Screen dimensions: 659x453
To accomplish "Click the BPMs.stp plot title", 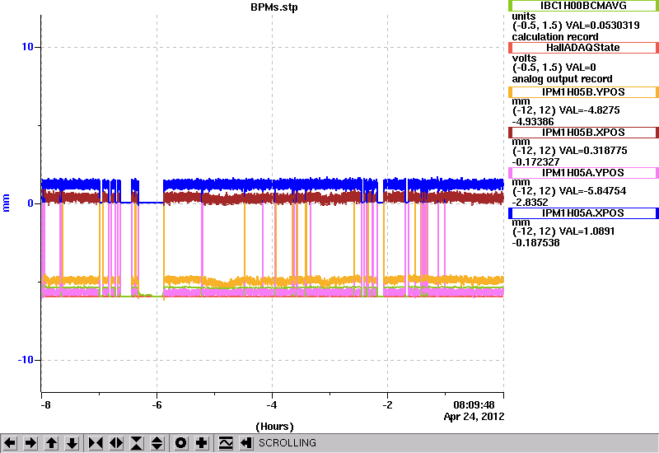I will pos(274,7).
